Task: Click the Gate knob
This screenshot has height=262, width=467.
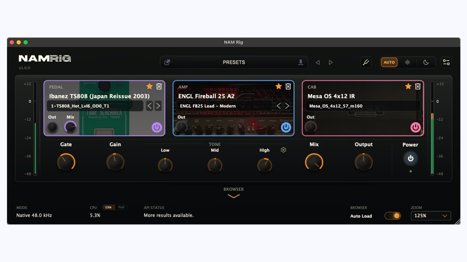Action: click(66, 162)
